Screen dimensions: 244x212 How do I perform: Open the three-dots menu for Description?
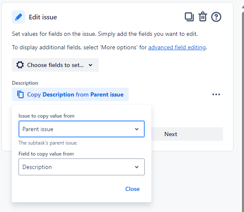[216, 94]
